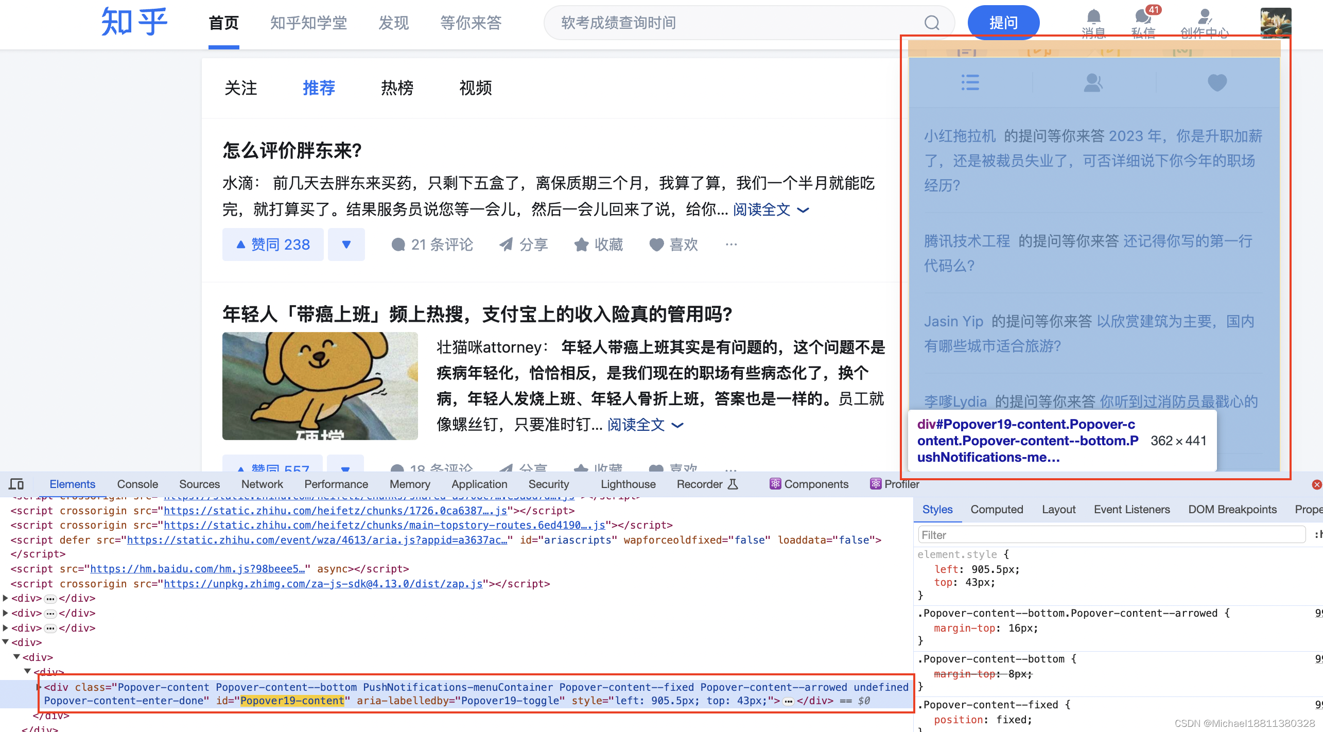Switch to the Console tab in DevTools
Screen dimensions: 1323x732
(x=137, y=484)
